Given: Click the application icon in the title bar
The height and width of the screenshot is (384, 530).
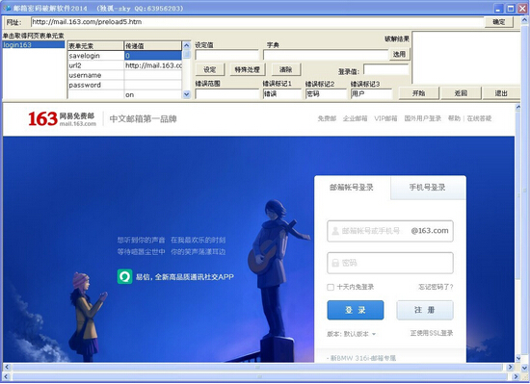Looking at the screenshot, I should click(x=7, y=8).
